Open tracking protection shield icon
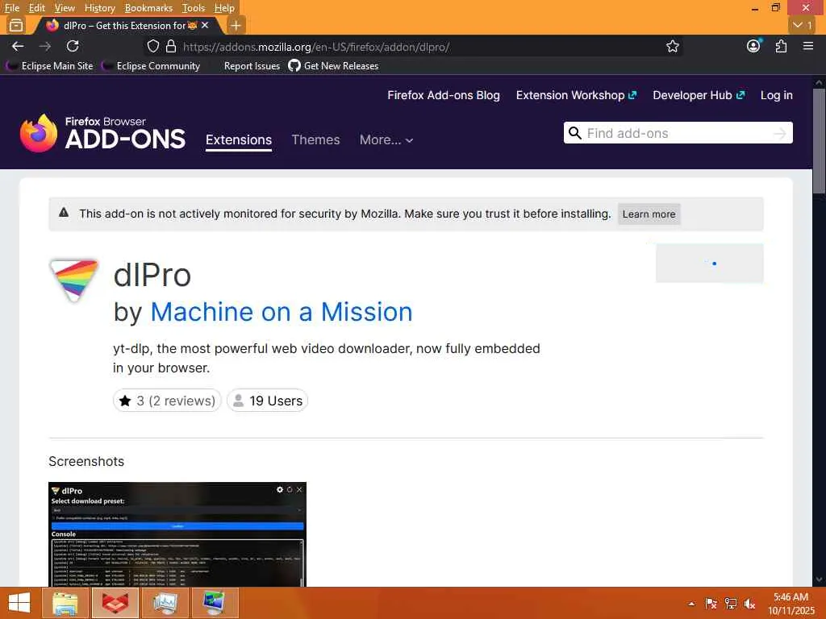This screenshot has width=826, height=619. [152, 46]
